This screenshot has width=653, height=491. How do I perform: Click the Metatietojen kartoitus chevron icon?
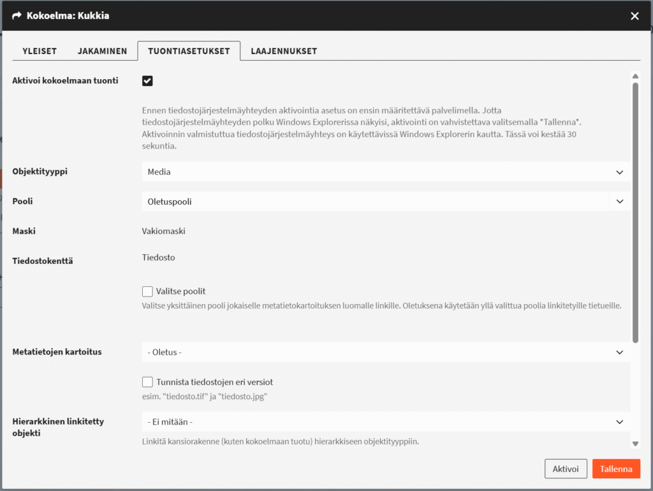[619, 353]
